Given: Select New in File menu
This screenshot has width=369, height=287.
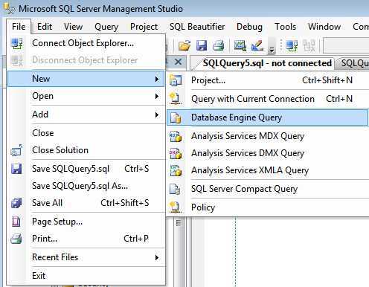Looking at the screenshot, I should pos(86,79).
